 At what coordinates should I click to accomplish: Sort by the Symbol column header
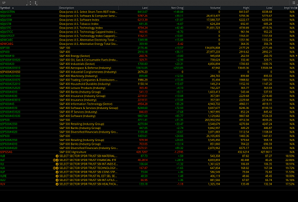[29, 8]
